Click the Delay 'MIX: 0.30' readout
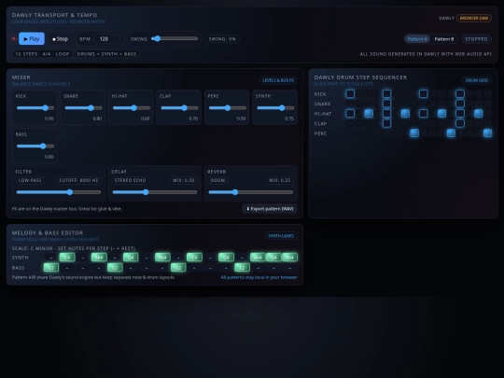 pyautogui.click(x=184, y=180)
